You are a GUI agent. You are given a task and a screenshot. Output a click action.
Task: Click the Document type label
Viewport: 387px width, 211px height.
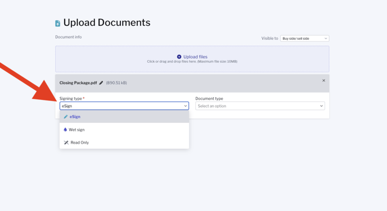(x=209, y=98)
